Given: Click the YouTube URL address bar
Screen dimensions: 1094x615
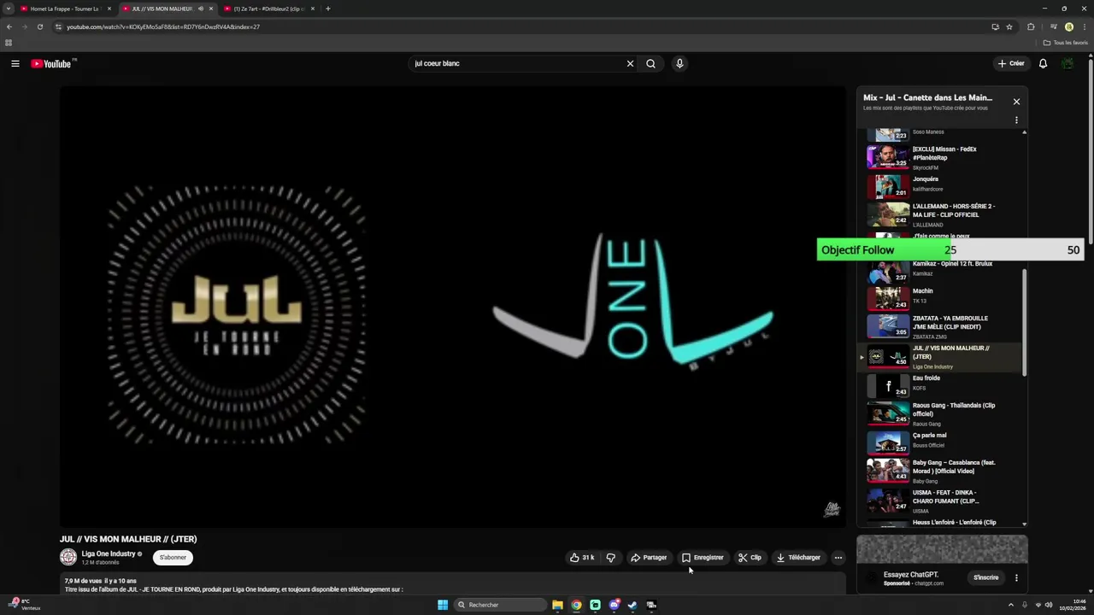Looking at the screenshot, I should pos(521,26).
